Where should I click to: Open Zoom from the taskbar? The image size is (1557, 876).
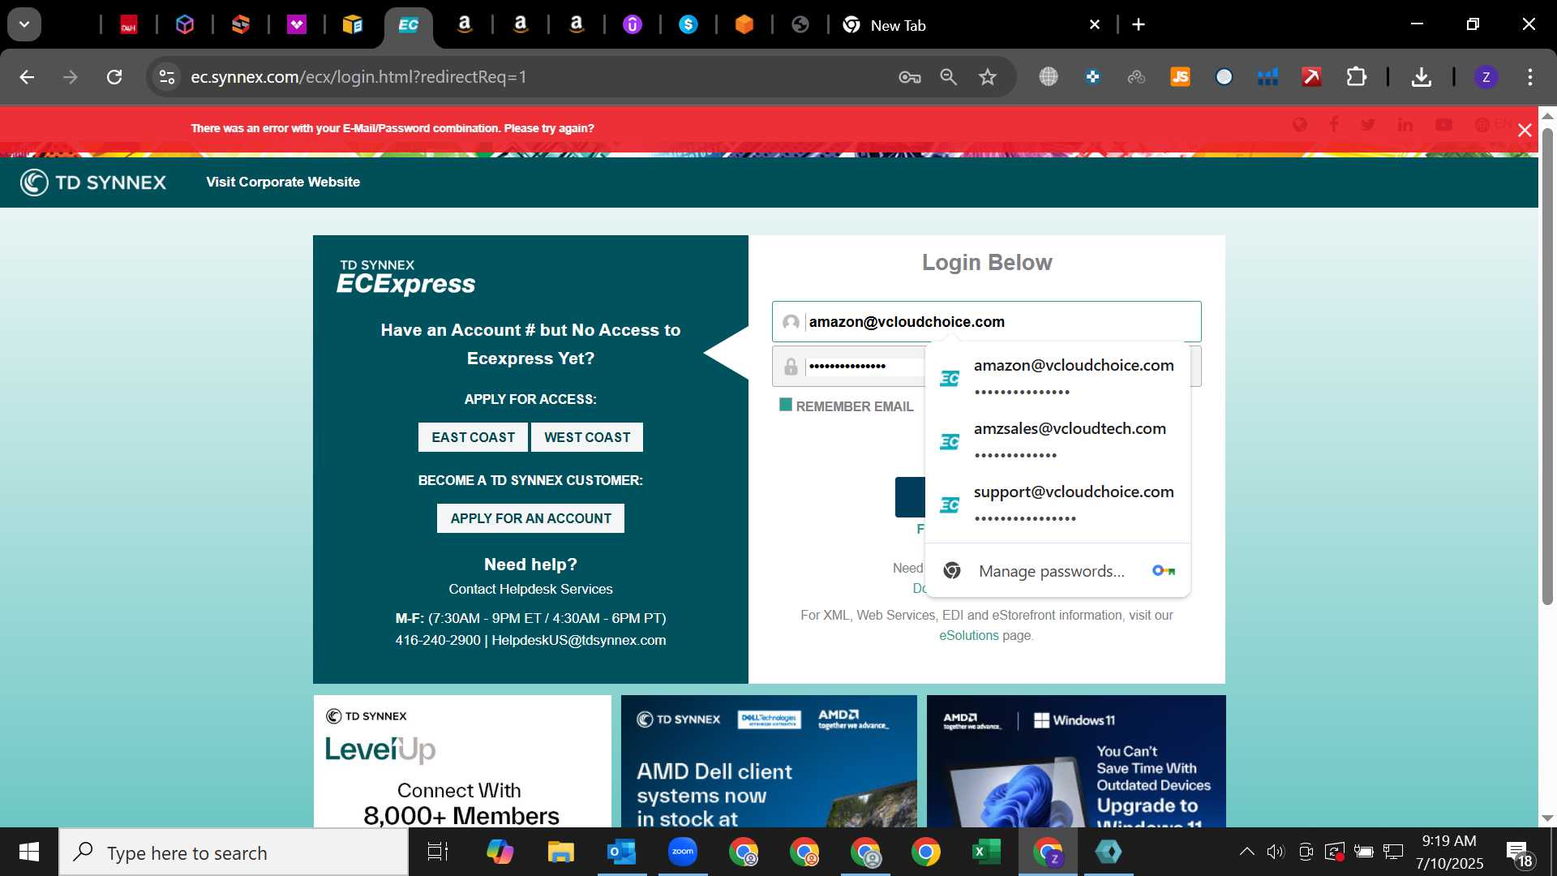(x=683, y=852)
